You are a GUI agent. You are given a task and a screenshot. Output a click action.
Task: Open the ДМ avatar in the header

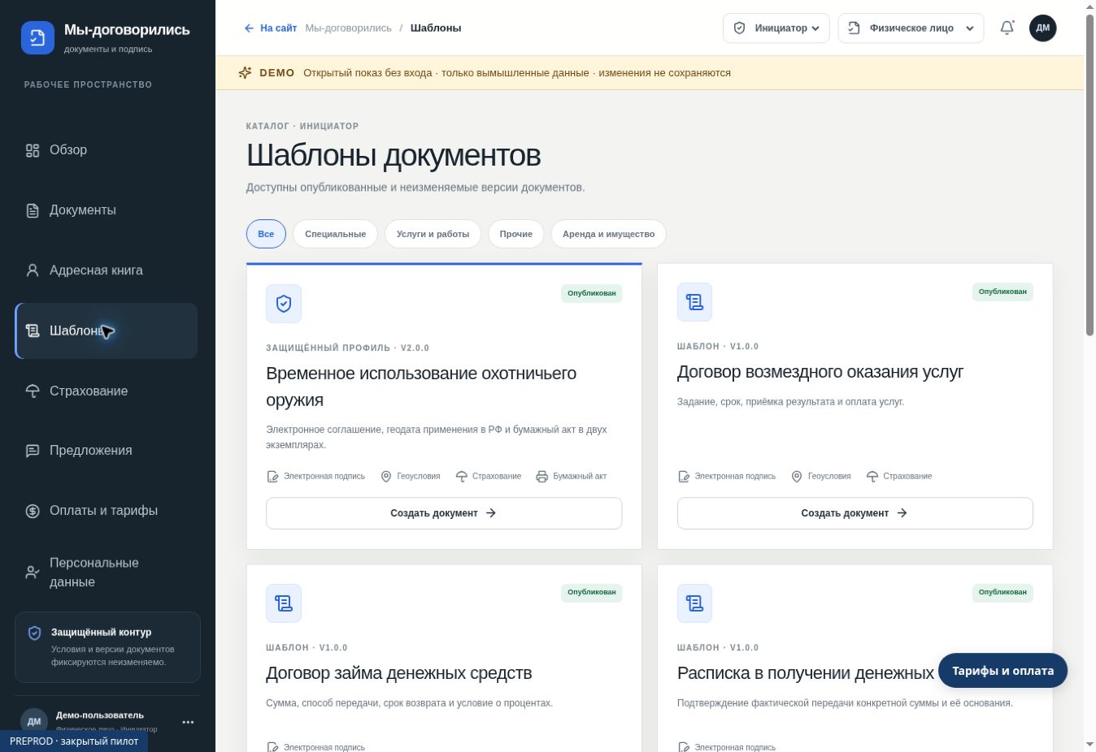[x=1042, y=28]
